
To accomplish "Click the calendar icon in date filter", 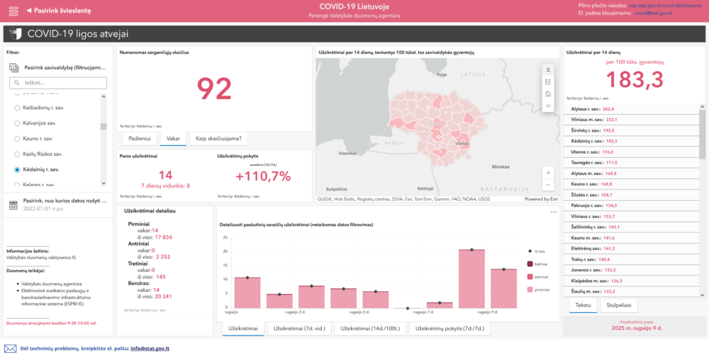I will [13, 204].
